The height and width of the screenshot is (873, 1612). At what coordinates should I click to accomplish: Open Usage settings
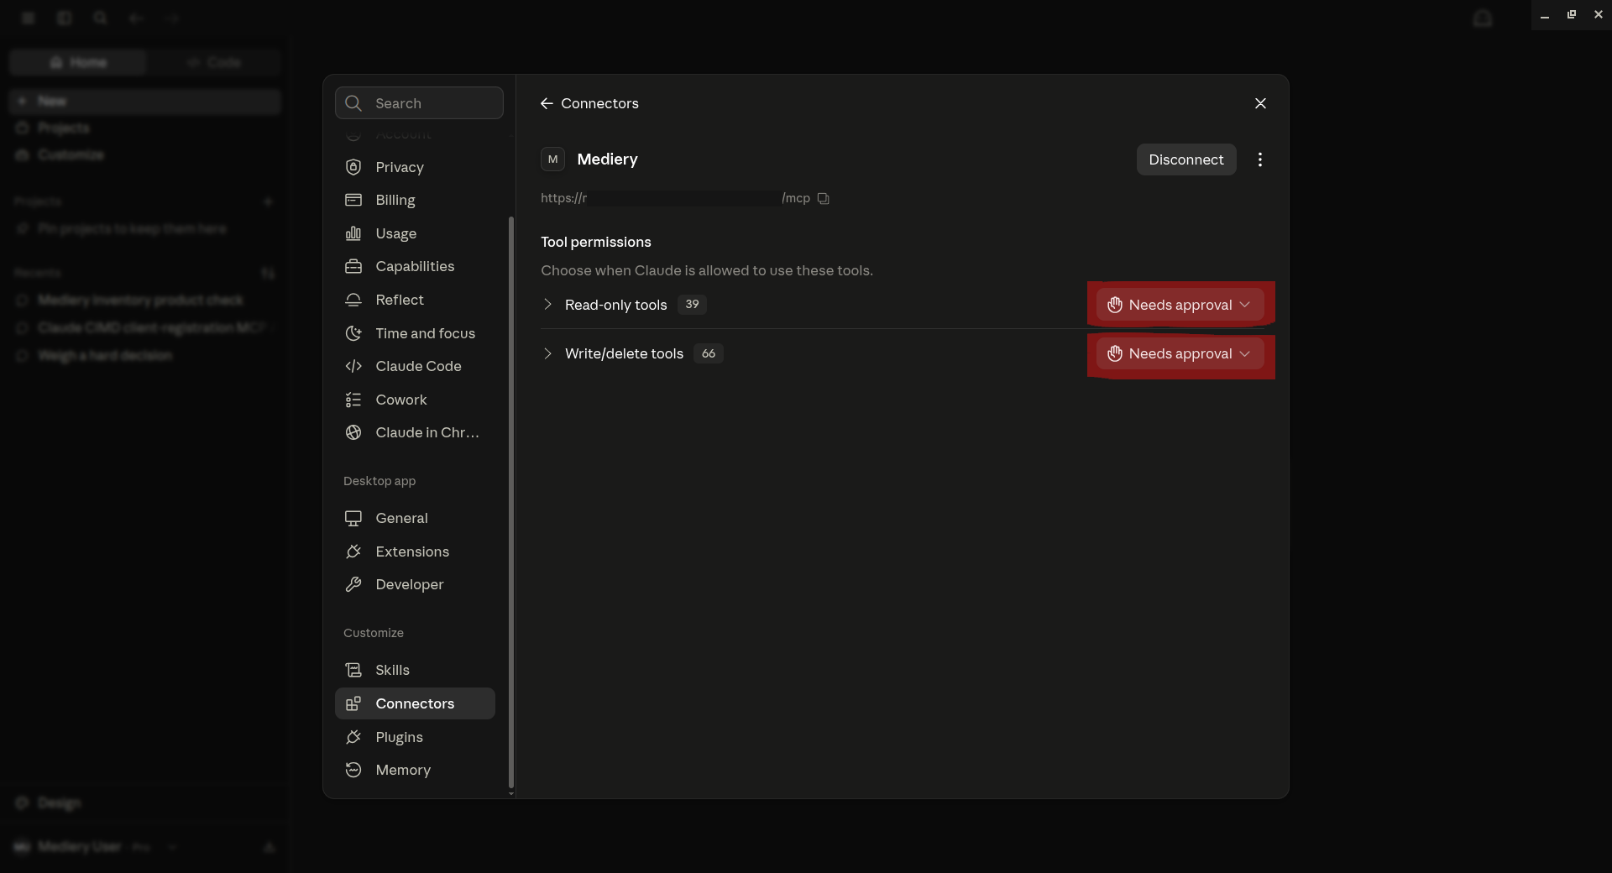[x=415, y=233]
